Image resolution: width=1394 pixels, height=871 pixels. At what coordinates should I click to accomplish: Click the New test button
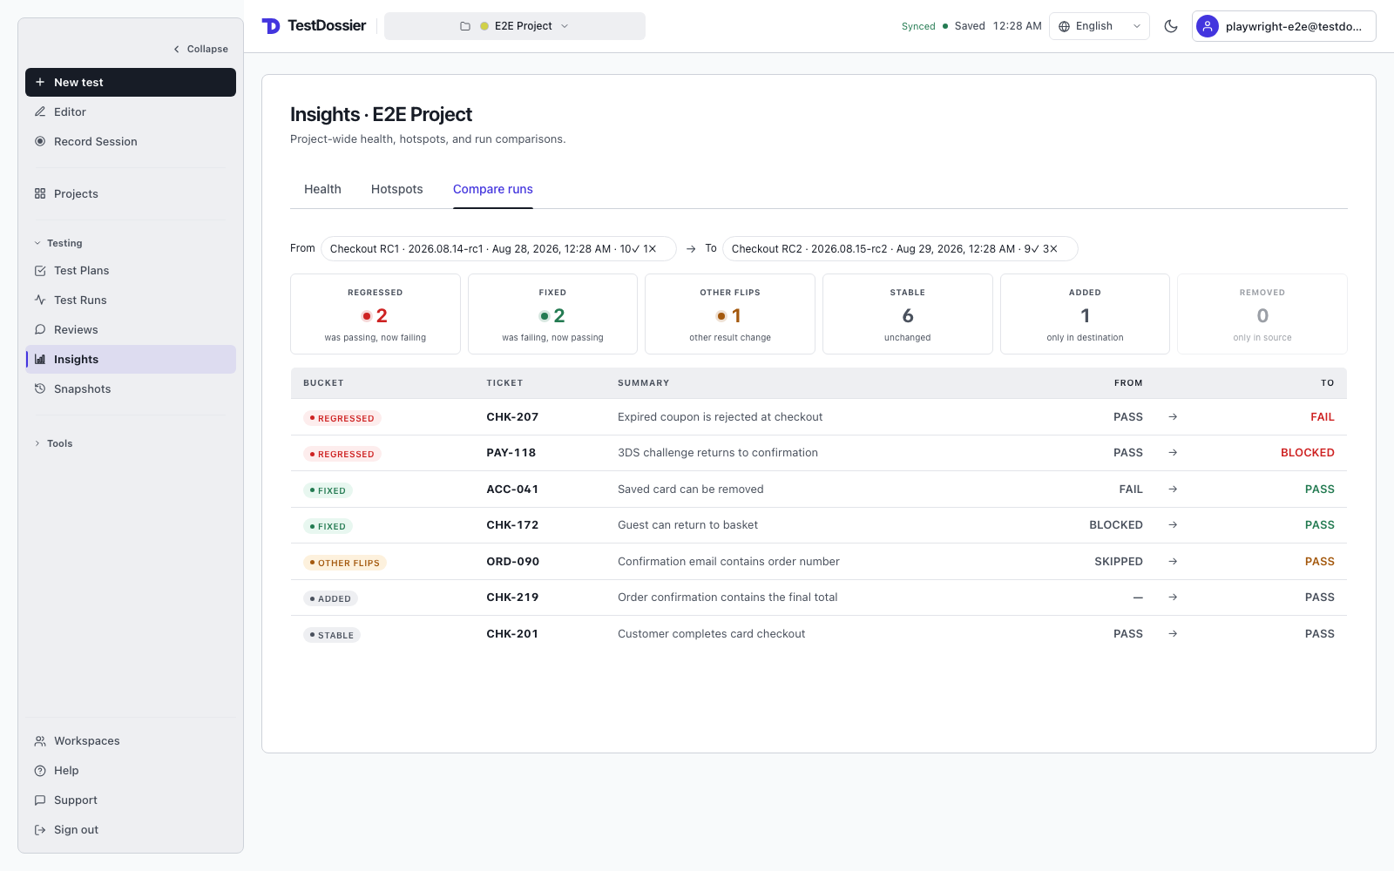[131, 82]
